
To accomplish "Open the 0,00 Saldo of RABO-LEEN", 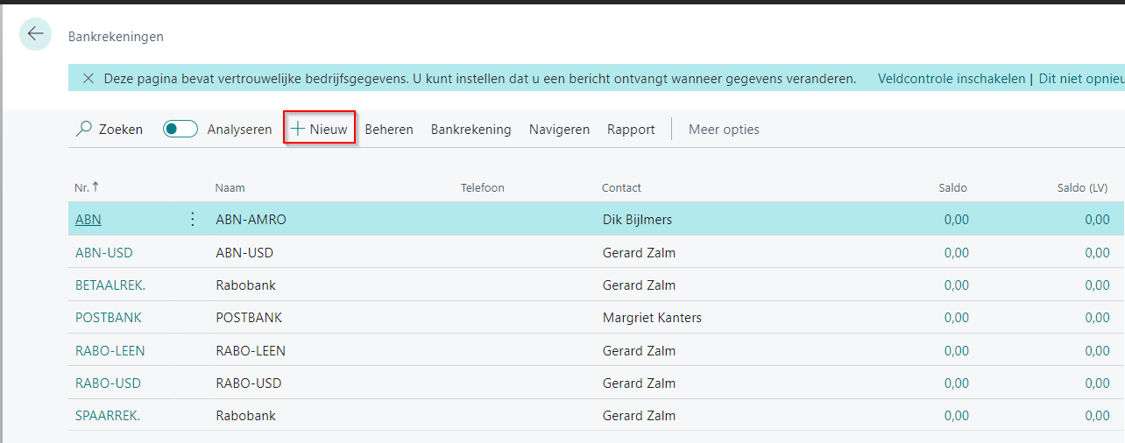I will pyautogui.click(x=957, y=351).
